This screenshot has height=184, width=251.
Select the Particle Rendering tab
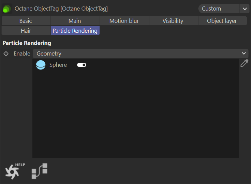(x=75, y=31)
